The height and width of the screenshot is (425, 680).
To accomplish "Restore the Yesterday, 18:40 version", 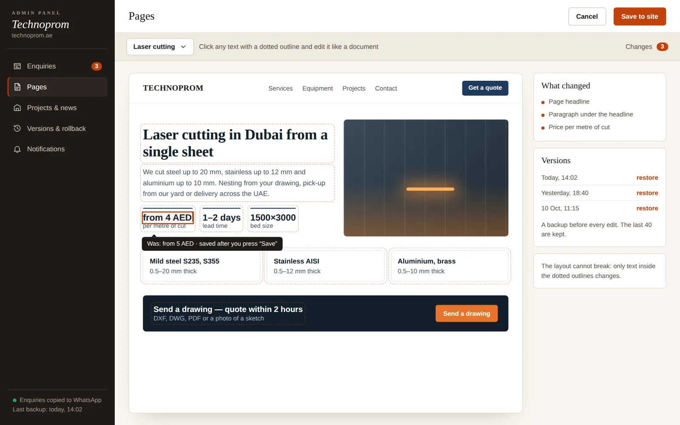I will coord(647,193).
